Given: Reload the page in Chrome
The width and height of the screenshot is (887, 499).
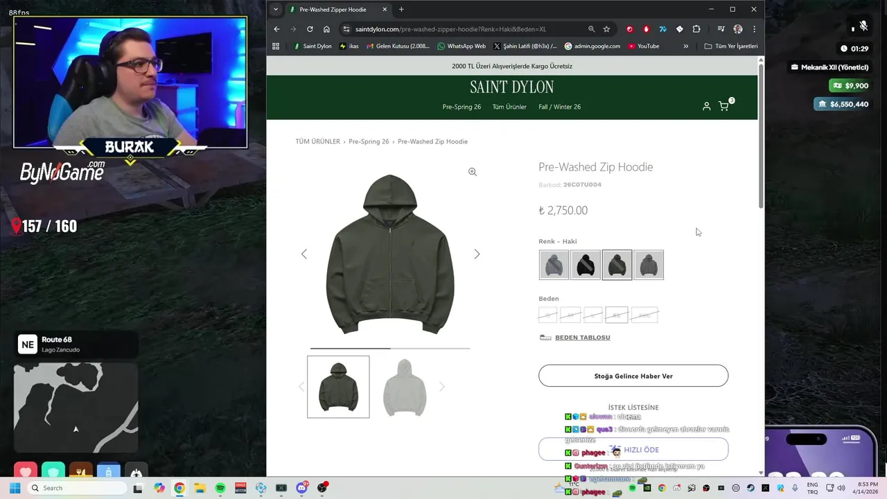Looking at the screenshot, I should tap(310, 29).
